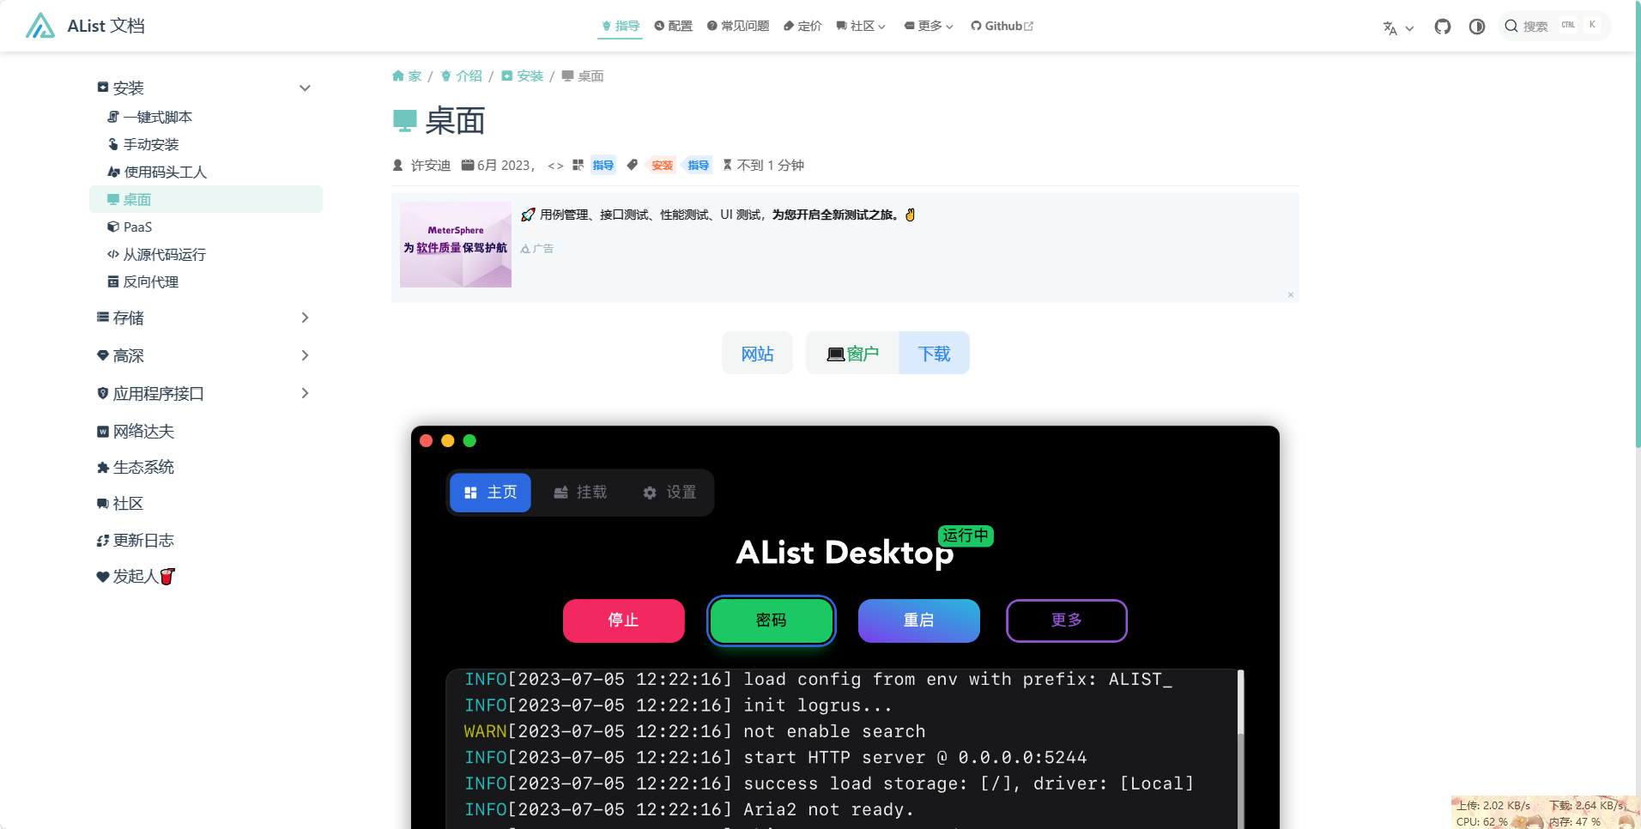Open the 配置 navigation item
The height and width of the screenshot is (829, 1641).
tap(673, 26)
